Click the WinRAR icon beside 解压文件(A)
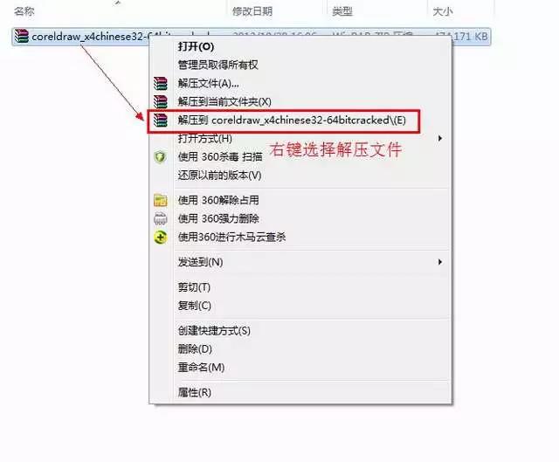 click(161, 84)
